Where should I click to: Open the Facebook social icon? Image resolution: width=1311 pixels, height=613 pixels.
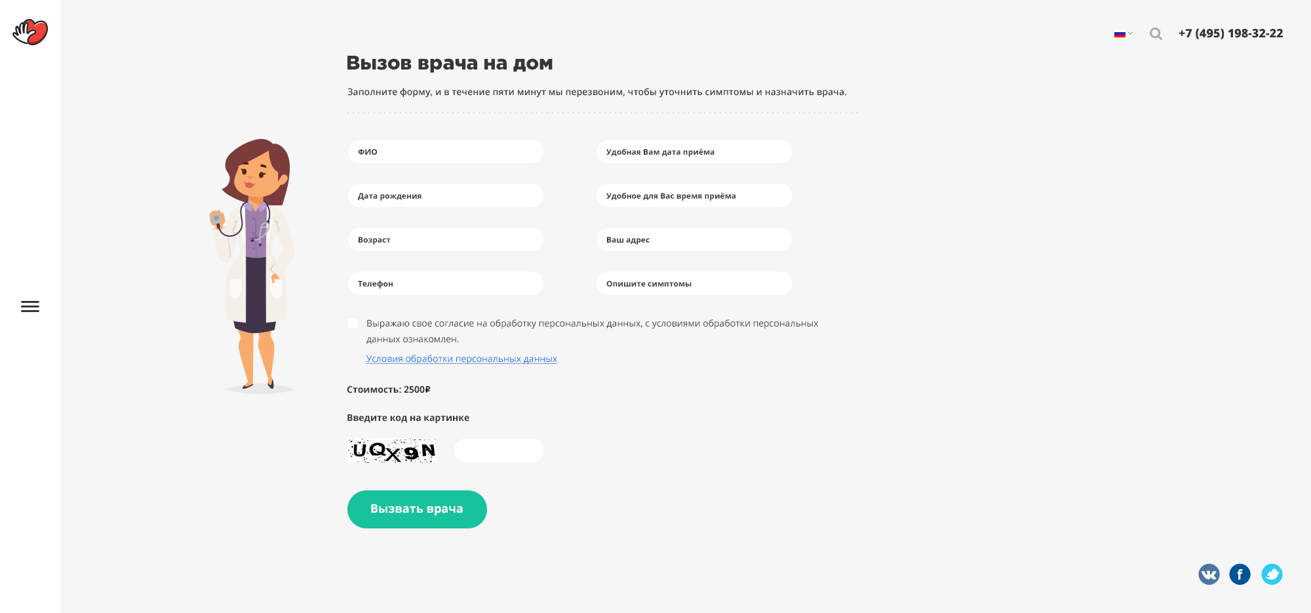point(1240,574)
